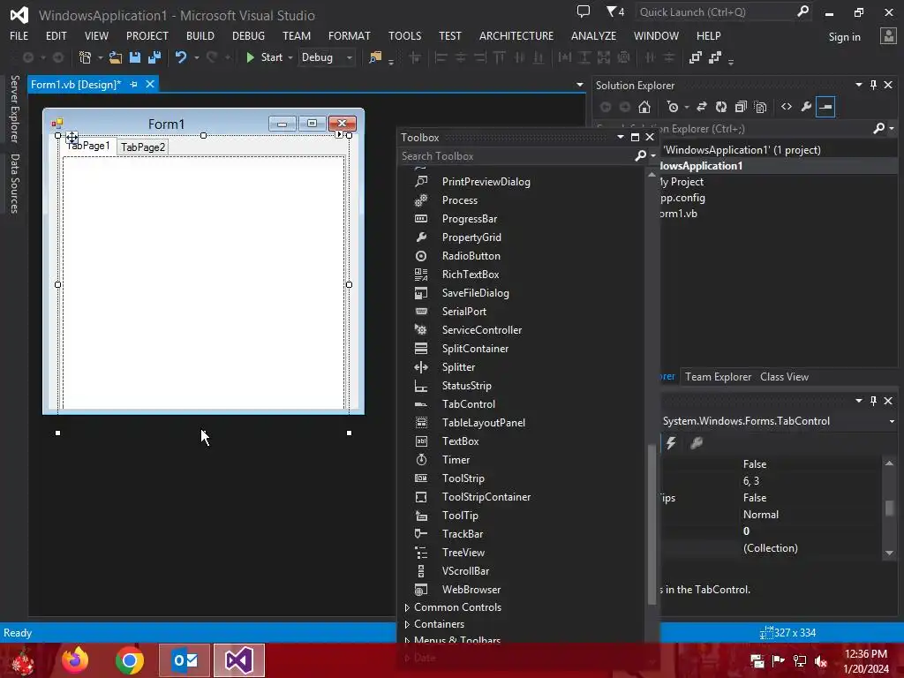Open the Start button dropdown arrow
This screenshot has height=678, width=904.
point(290,57)
